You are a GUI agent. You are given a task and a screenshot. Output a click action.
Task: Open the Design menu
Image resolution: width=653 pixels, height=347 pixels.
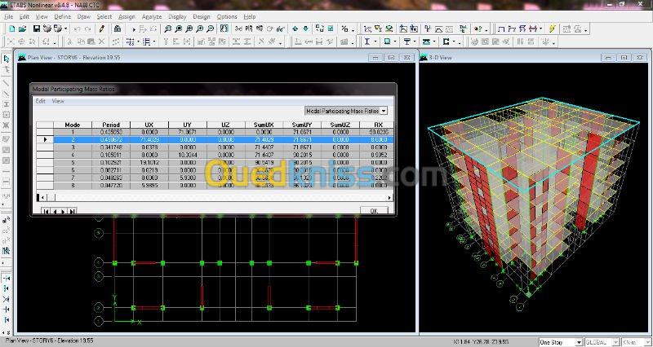click(x=202, y=16)
